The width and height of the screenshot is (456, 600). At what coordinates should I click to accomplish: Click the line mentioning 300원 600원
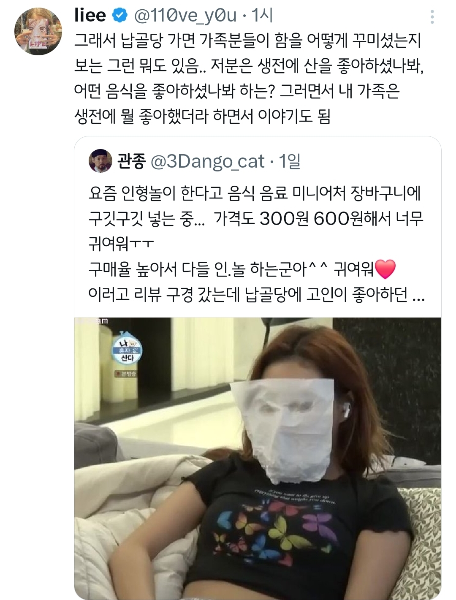pyautogui.click(x=255, y=218)
